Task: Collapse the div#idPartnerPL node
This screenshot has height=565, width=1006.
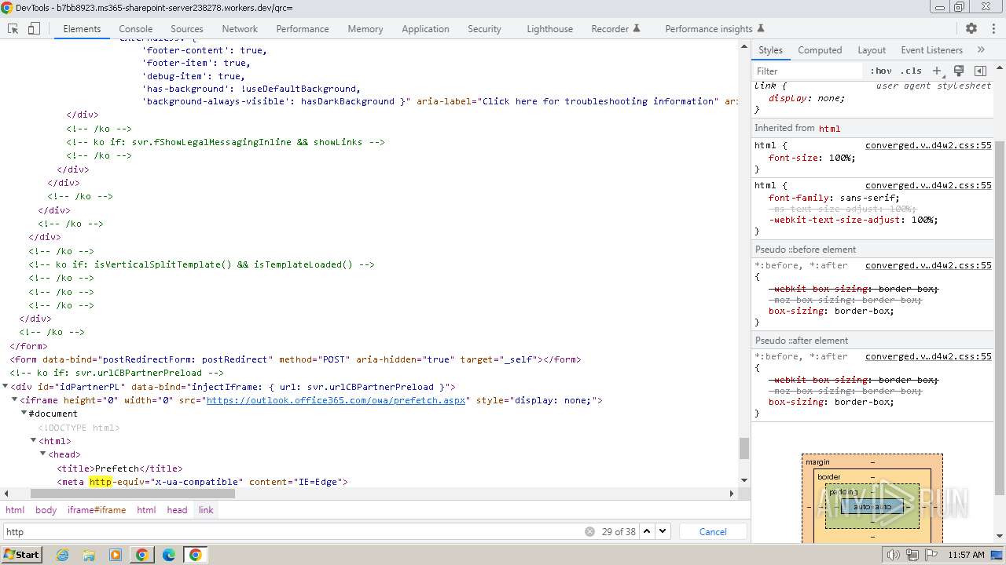Action: pyautogui.click(x=6, y=386)
